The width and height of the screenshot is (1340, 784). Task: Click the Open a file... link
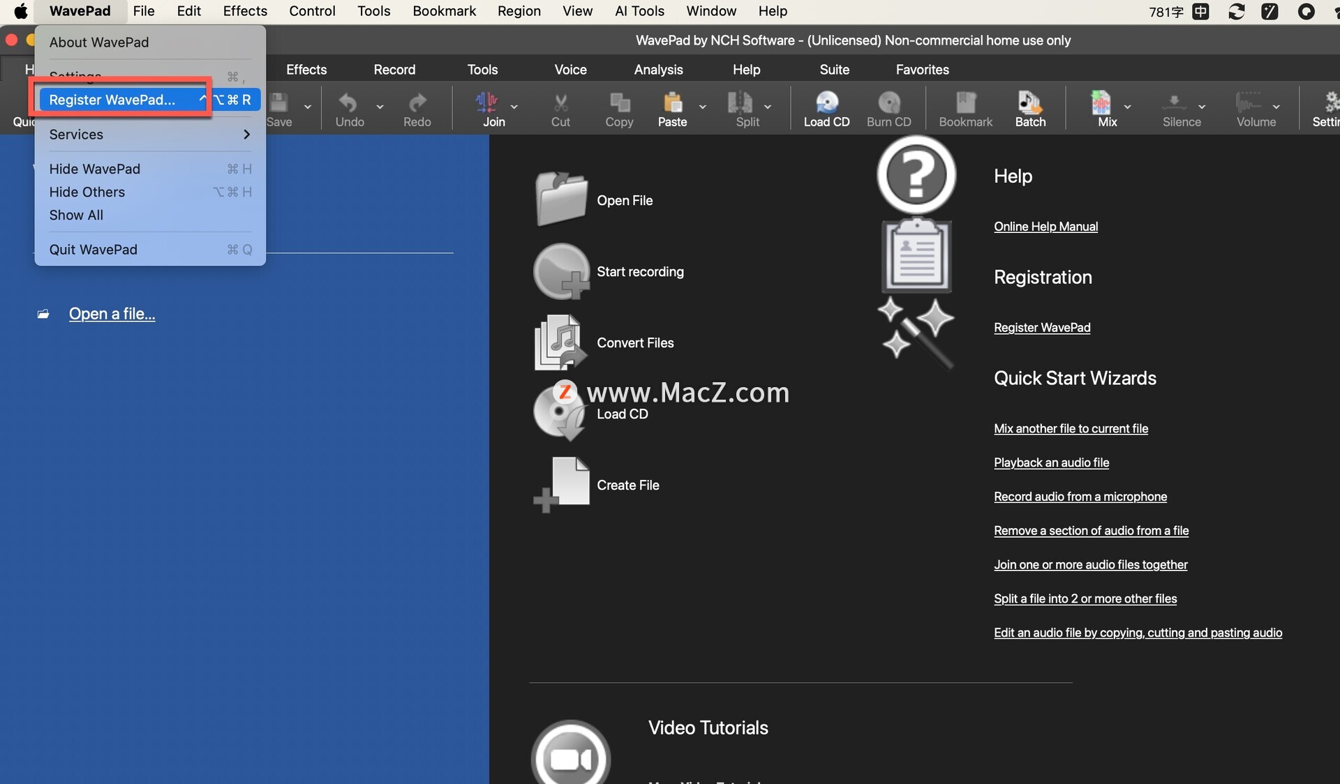pyautogui.click(x=112, y=314)
